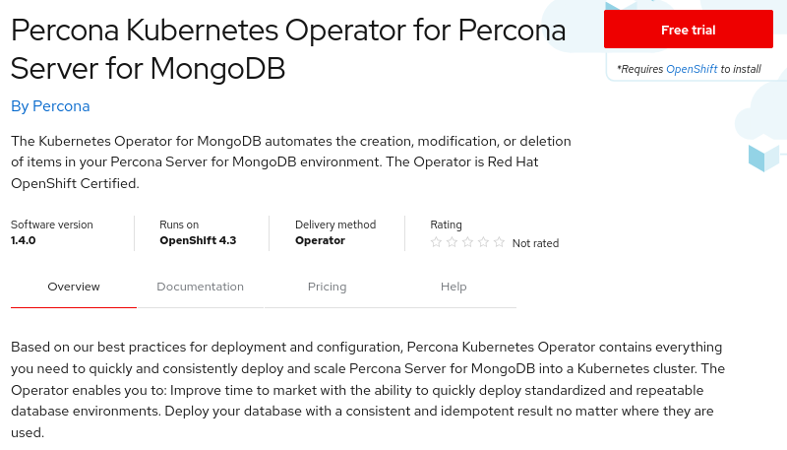Follow the By Percona vendor link
This screenshot has height=450, width=787.
point(50,105)
